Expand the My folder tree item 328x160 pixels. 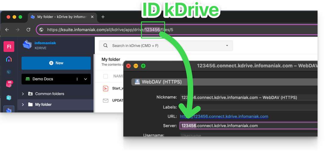(23, 105)
